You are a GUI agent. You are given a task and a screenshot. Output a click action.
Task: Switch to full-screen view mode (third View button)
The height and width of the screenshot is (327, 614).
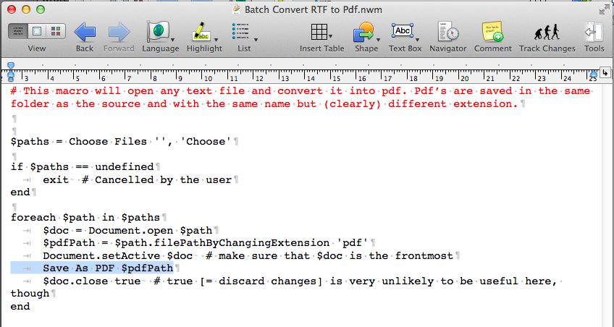54,32
